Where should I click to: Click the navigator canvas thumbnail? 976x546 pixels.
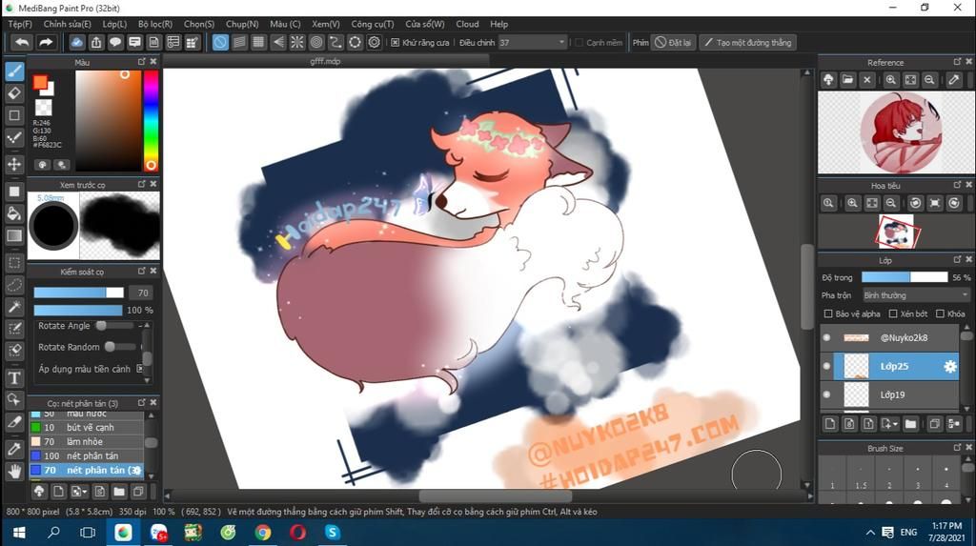point(896,232)
